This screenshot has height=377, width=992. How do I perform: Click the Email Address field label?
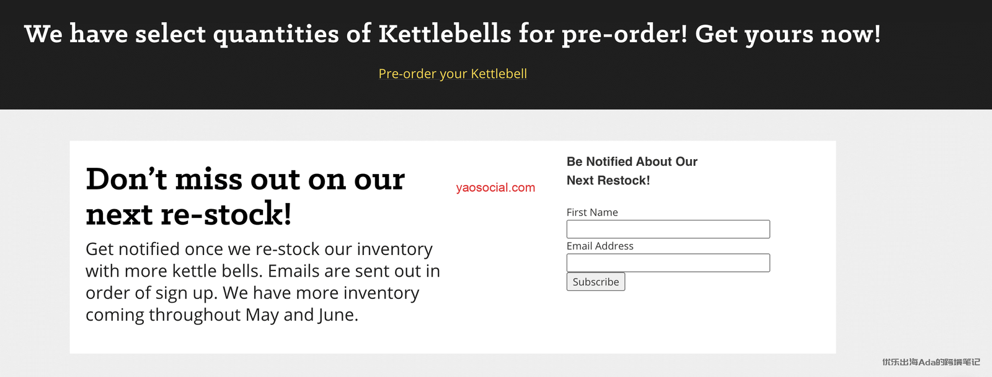[x=600, y=246]
